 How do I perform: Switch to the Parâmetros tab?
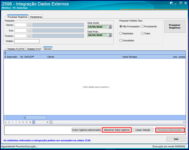click(36, 17)
